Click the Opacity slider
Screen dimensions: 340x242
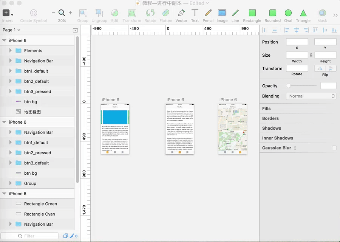301,86
